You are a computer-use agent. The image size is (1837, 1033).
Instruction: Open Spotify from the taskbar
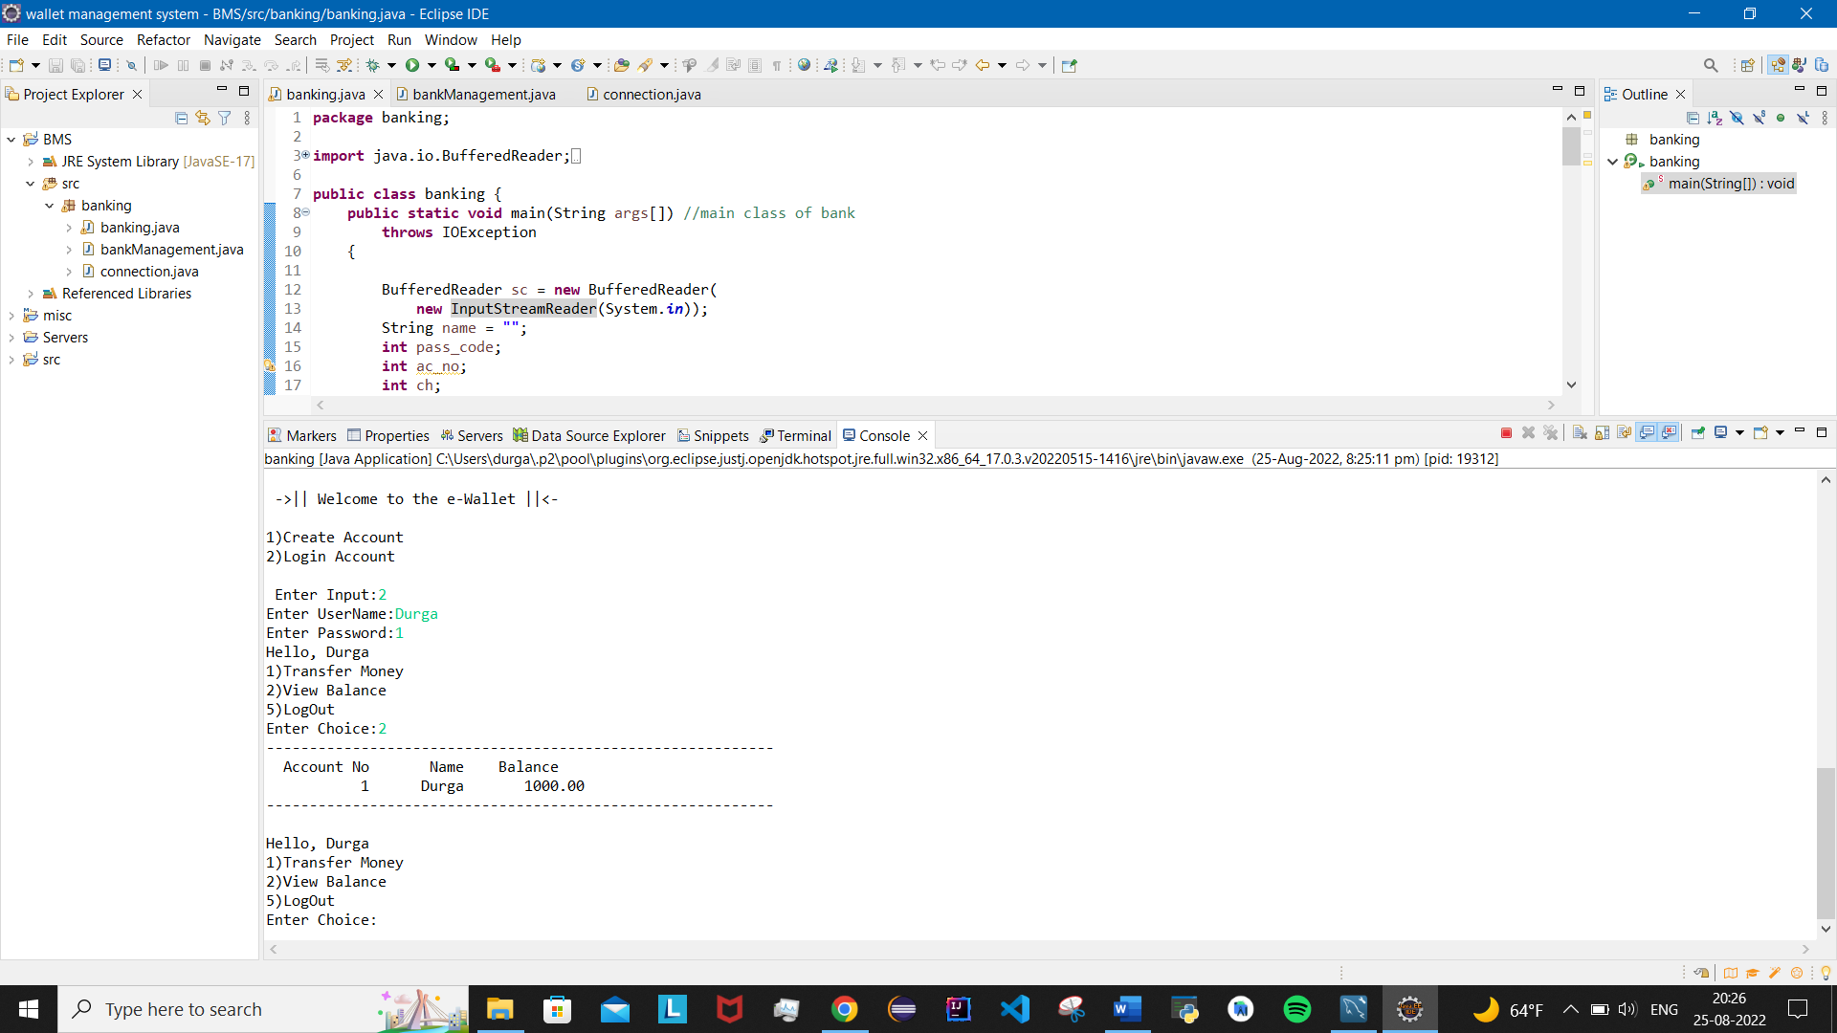point(1297,1009)
